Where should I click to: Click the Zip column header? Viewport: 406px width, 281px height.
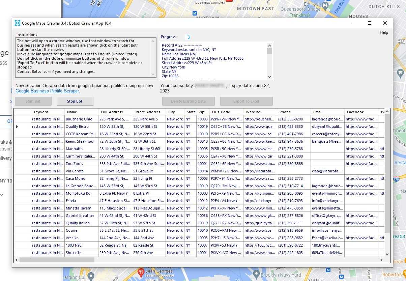point(203,112)
